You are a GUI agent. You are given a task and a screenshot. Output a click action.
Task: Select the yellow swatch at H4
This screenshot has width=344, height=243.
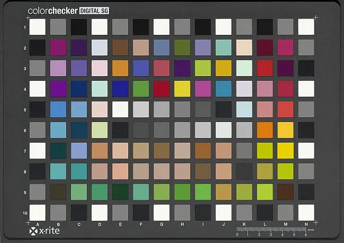coord(182,89)
